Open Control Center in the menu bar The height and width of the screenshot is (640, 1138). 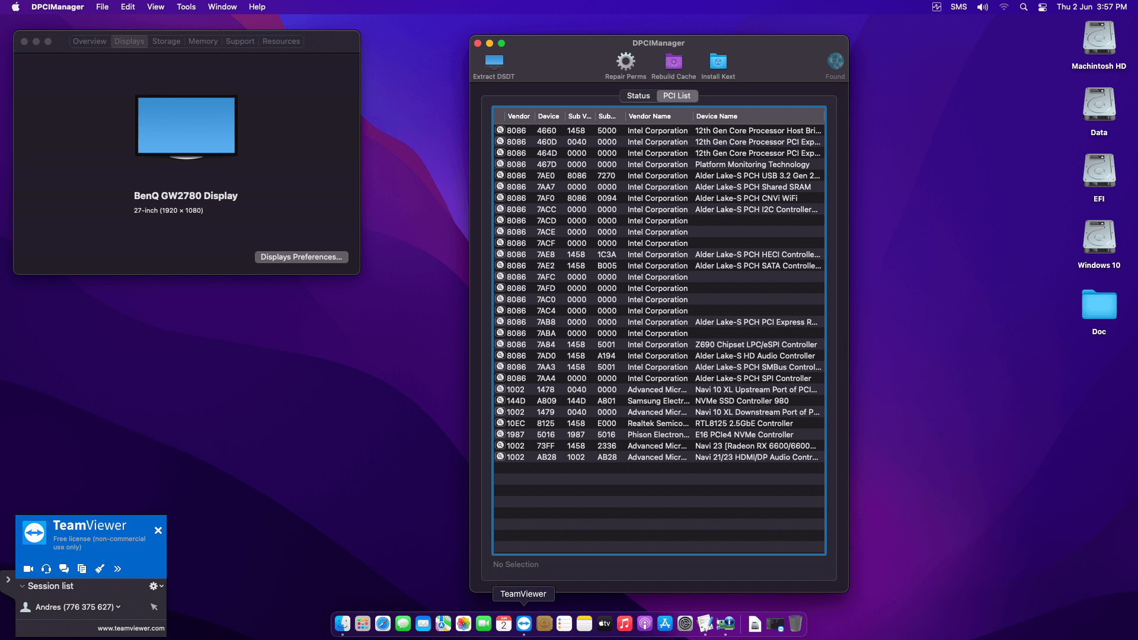pyautogui.click(x=1043, y=7)
